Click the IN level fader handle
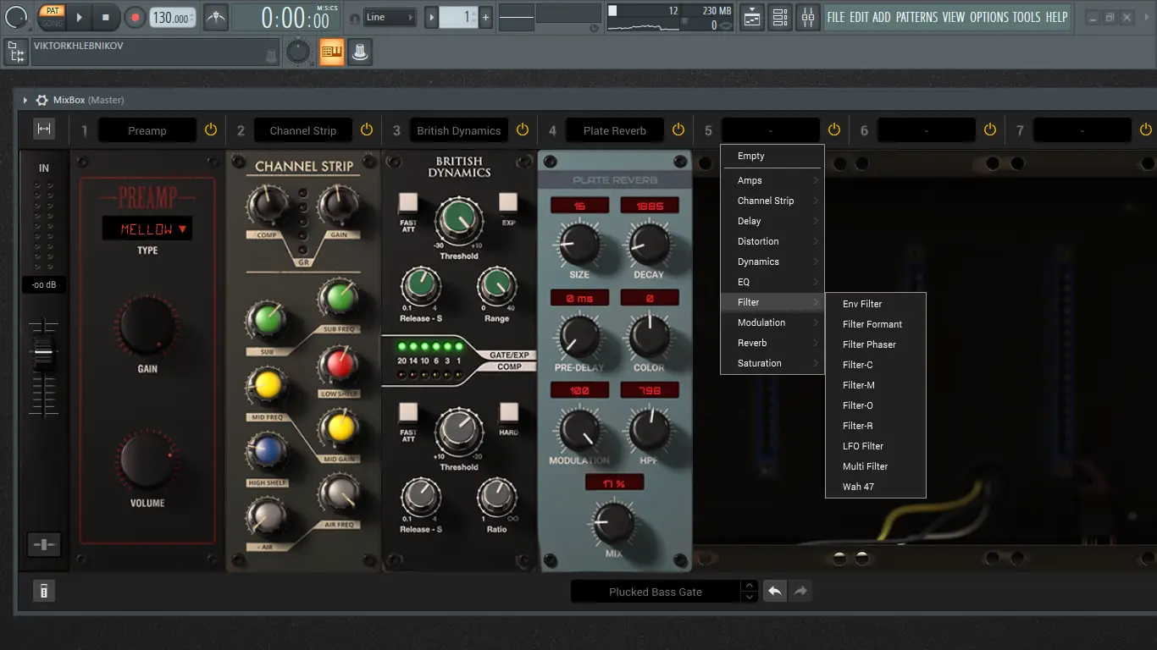1157x650 pixels. point(43,352)
